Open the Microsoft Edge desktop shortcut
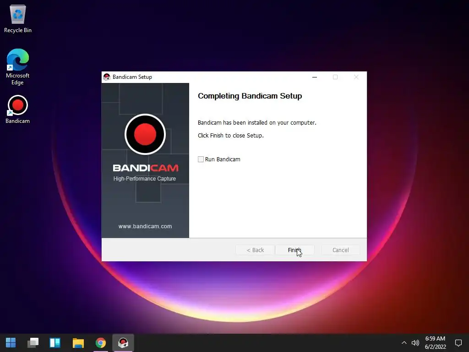This screenshot has height=352, width=469. click(x=18, y=66)
